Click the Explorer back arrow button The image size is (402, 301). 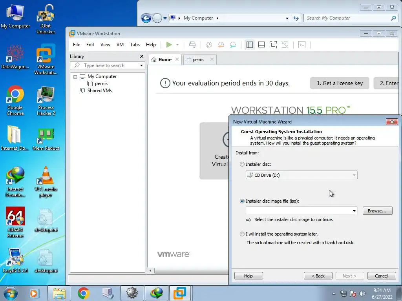tap(146, 18)
